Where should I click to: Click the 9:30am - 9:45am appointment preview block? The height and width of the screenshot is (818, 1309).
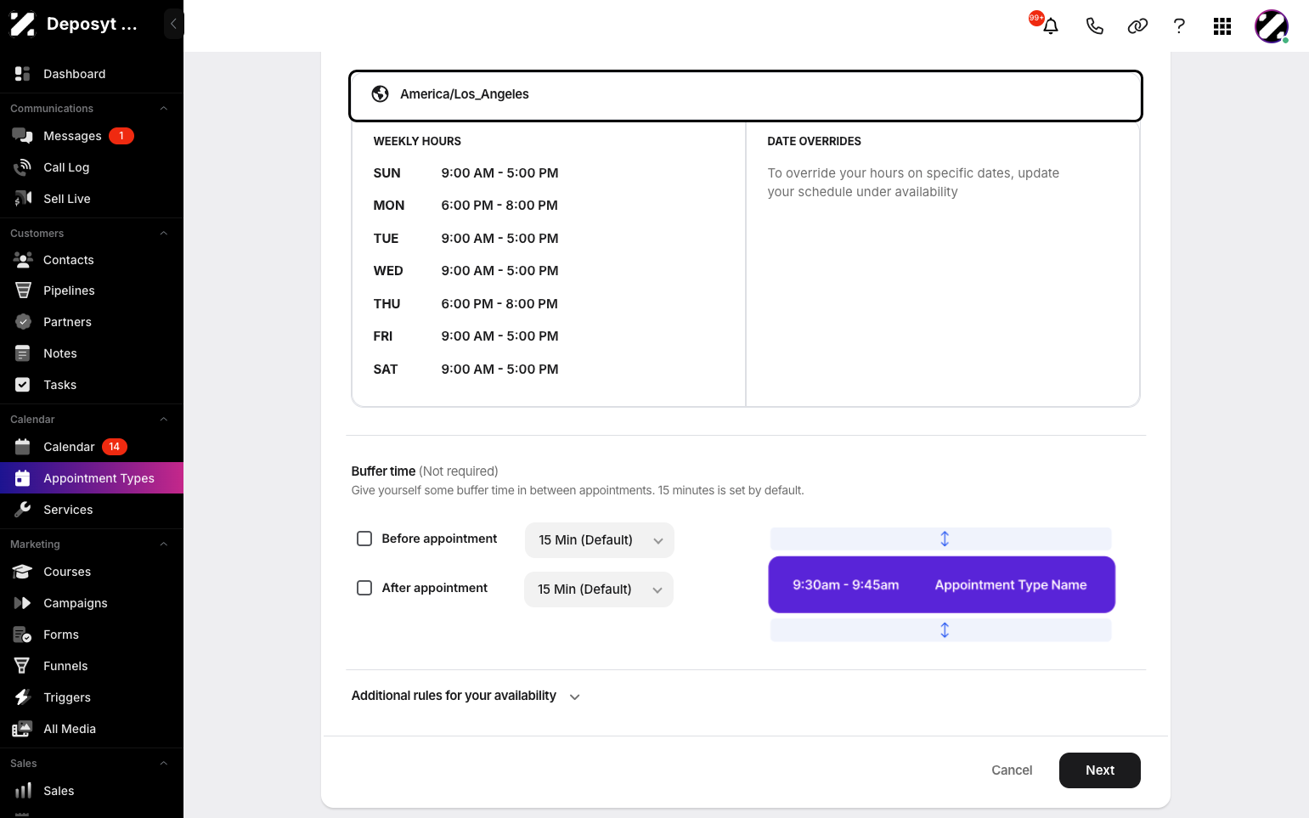tap(942, 584)
